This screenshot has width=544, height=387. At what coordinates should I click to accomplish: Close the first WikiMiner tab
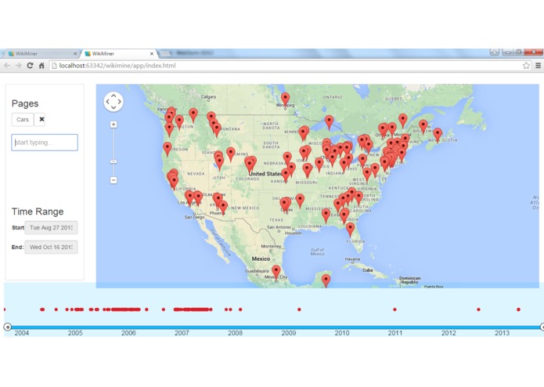[x=75, y=54]
